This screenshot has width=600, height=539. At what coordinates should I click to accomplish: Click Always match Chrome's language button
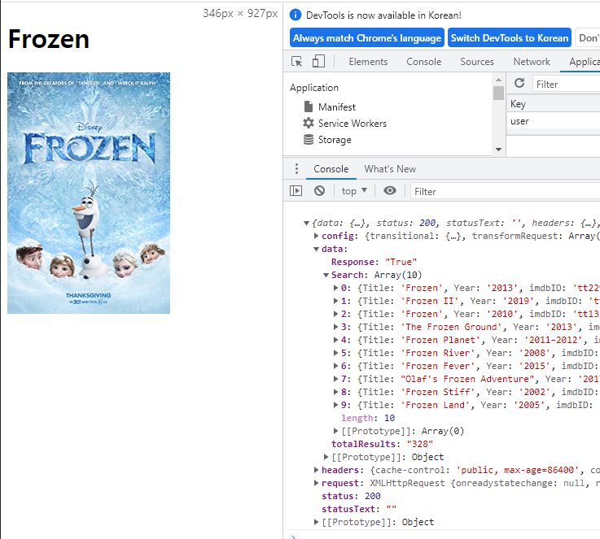pyautogui.click(x=367, y=38)
